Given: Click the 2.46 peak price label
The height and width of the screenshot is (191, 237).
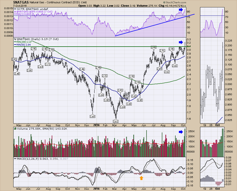Looking at the screenshot, I should click(82, 69).
